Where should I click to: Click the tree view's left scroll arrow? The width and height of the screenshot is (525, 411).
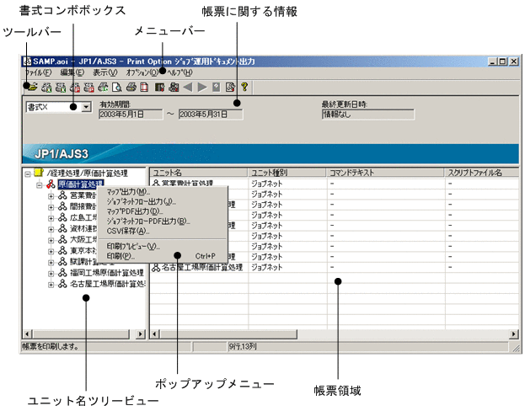click(x=27, y=334)
